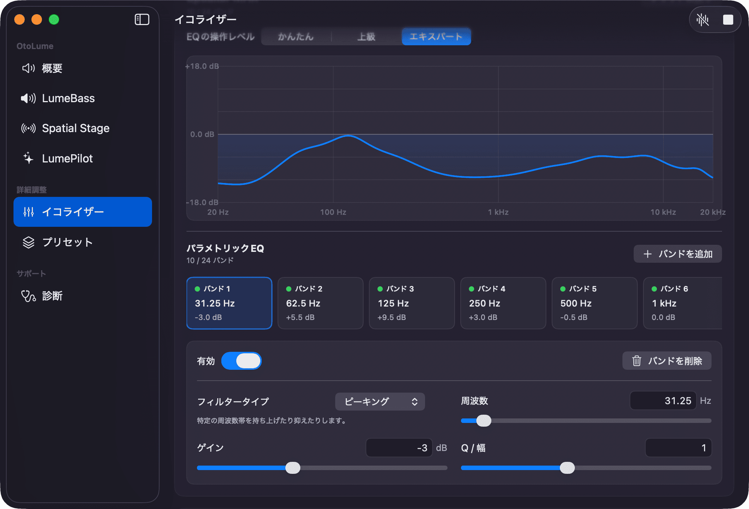The height and width of the screenshot is (509, 749).
Task: Switch EQ level to 上級
Action: click(366, 37)
